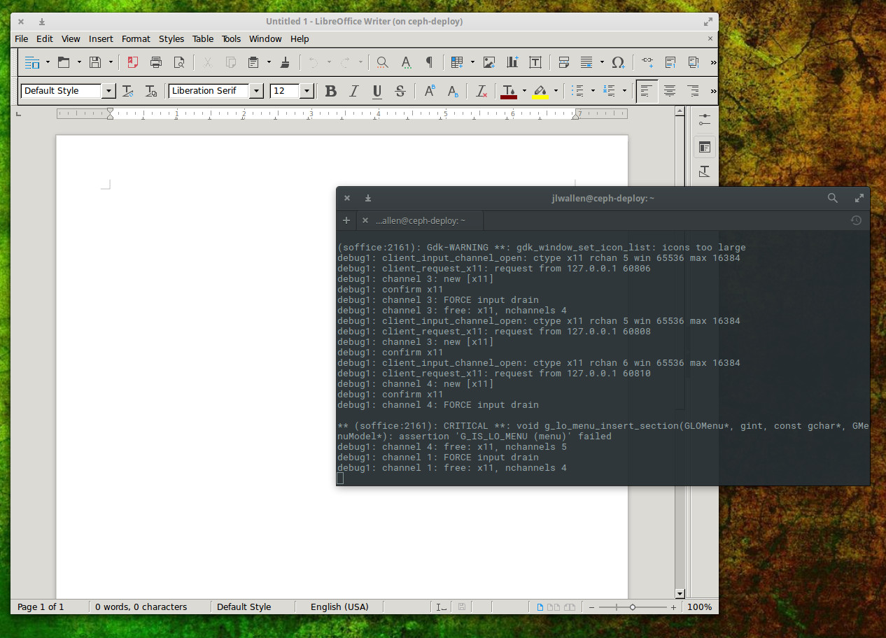Insert a chart from toolbar

point(512,62)
